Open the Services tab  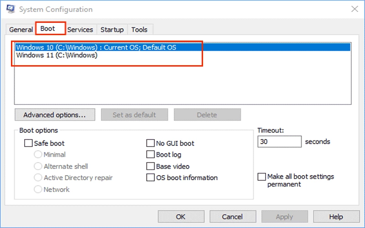click(x=80, y=30)
